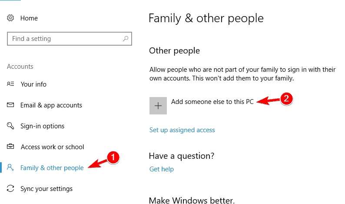Follow the Get help link

coord(162,169)
